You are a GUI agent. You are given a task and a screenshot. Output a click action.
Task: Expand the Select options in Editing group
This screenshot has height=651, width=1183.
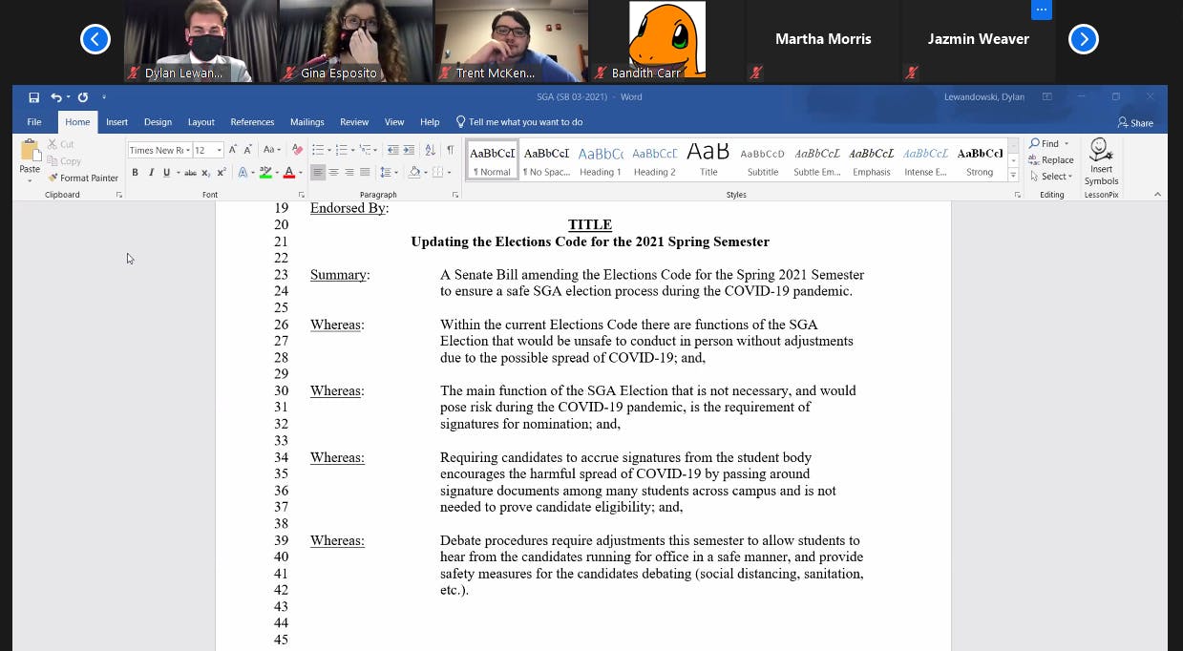point(1069,177)
